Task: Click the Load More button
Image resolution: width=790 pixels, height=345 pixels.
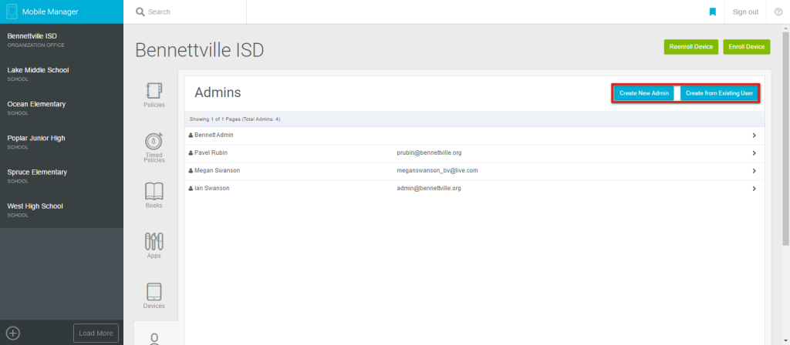Action: [96, 333]
